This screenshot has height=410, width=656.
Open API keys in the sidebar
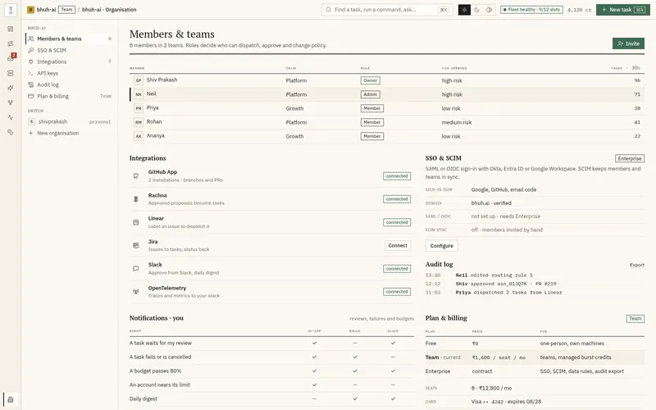(x=70, y=73)
